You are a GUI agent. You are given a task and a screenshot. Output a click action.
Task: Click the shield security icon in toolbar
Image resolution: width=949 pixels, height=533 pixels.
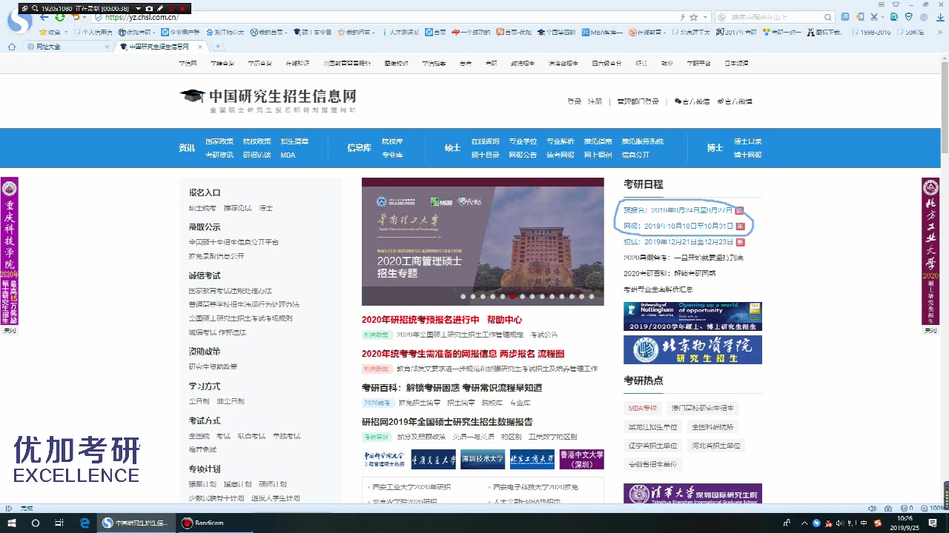click(x=908, y=16)
